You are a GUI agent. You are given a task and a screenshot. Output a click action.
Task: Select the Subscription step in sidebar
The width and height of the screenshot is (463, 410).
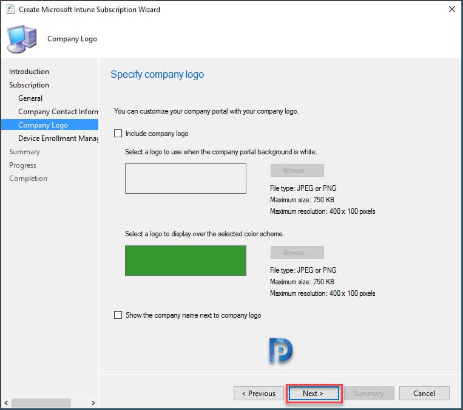click(29, 85)
